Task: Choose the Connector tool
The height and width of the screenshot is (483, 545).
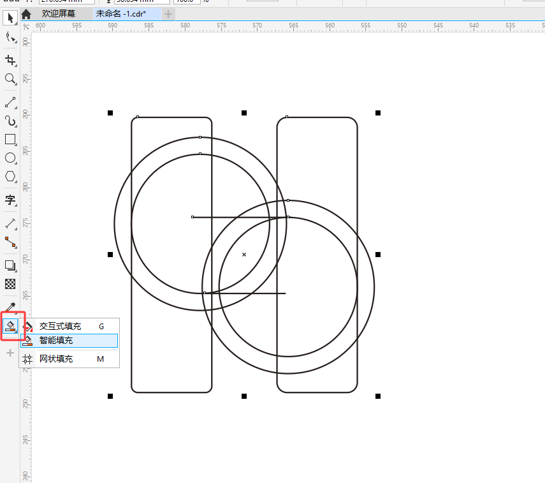Action: (10, 242)
